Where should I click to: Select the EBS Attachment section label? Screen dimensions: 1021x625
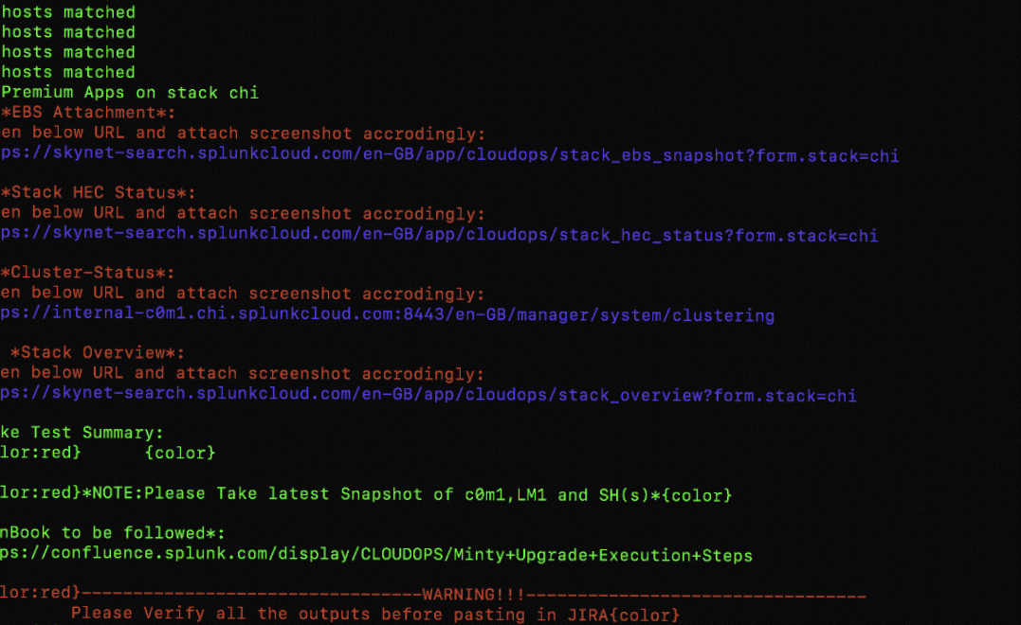[x=76, y=112]
